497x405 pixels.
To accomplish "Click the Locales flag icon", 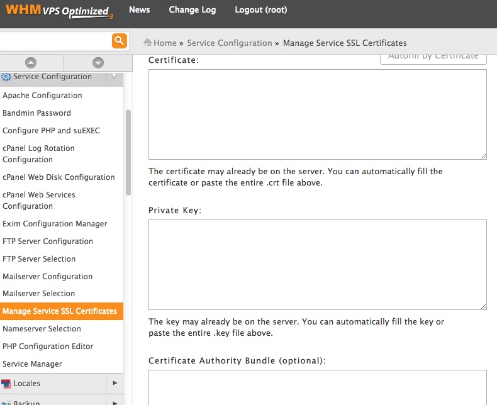I will pos(6,384).
